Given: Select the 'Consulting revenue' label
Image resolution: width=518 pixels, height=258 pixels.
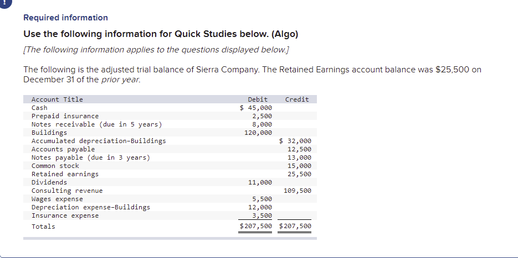Looking at the screenshot, I should 67,191.
